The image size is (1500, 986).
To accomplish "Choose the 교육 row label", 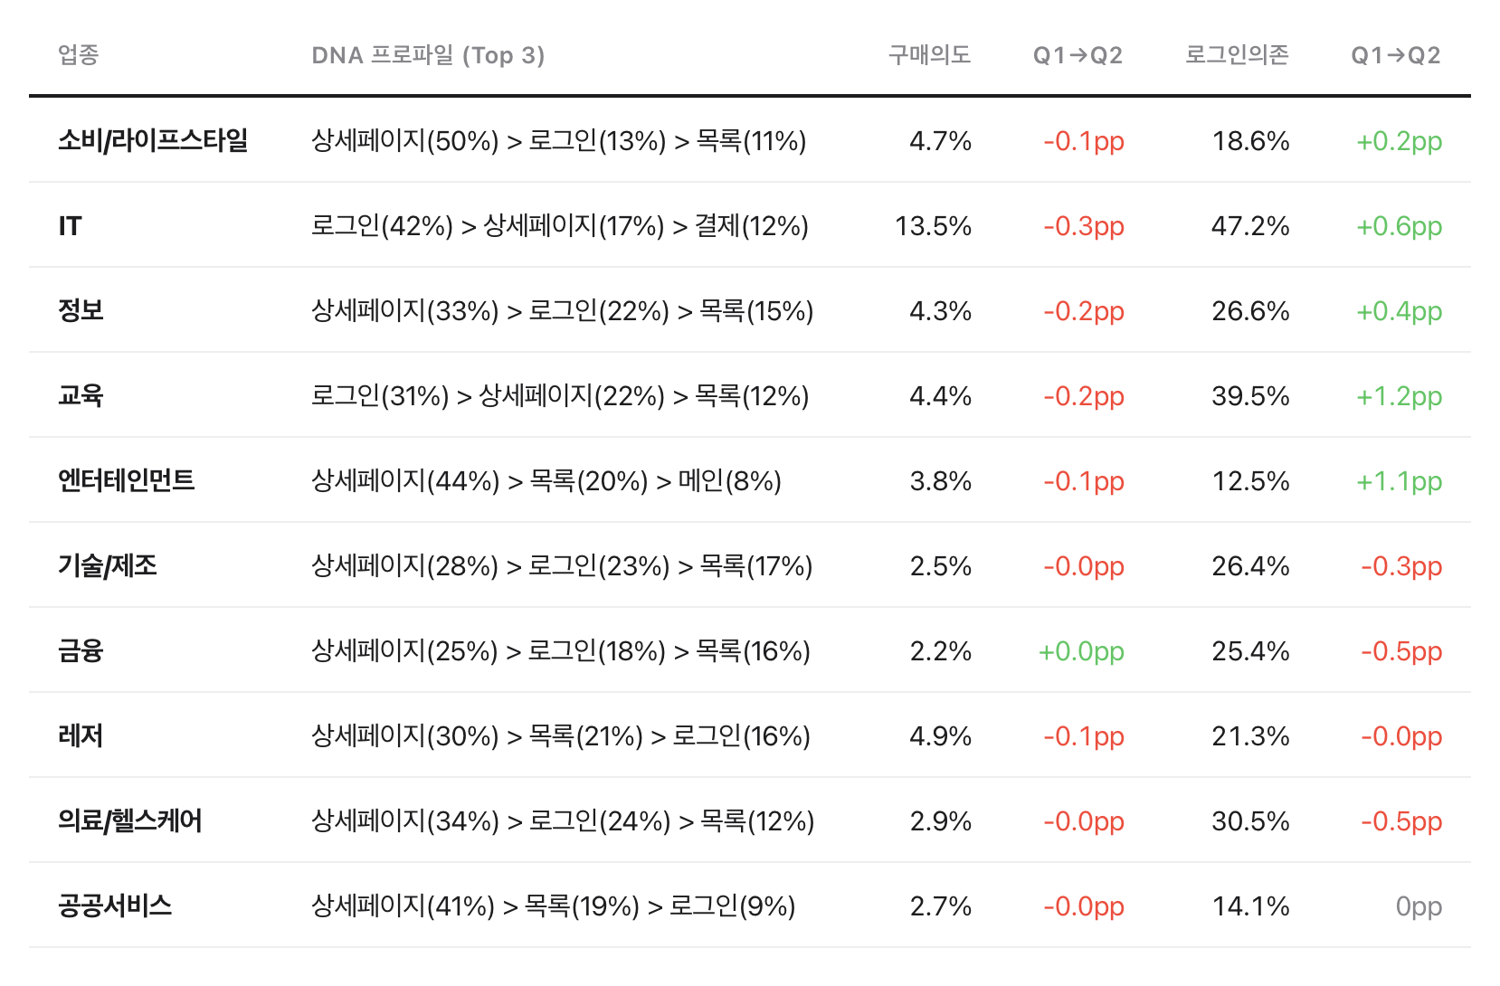I will coord(81,396).
